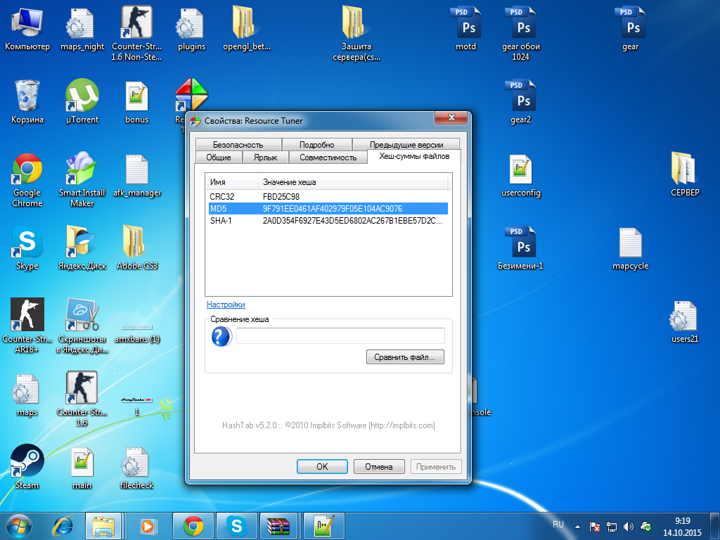Screen dimensions: 720x540
Task: Open WinRAR from the taskbar
Action: pyautogui.click(x=279, y=526)
